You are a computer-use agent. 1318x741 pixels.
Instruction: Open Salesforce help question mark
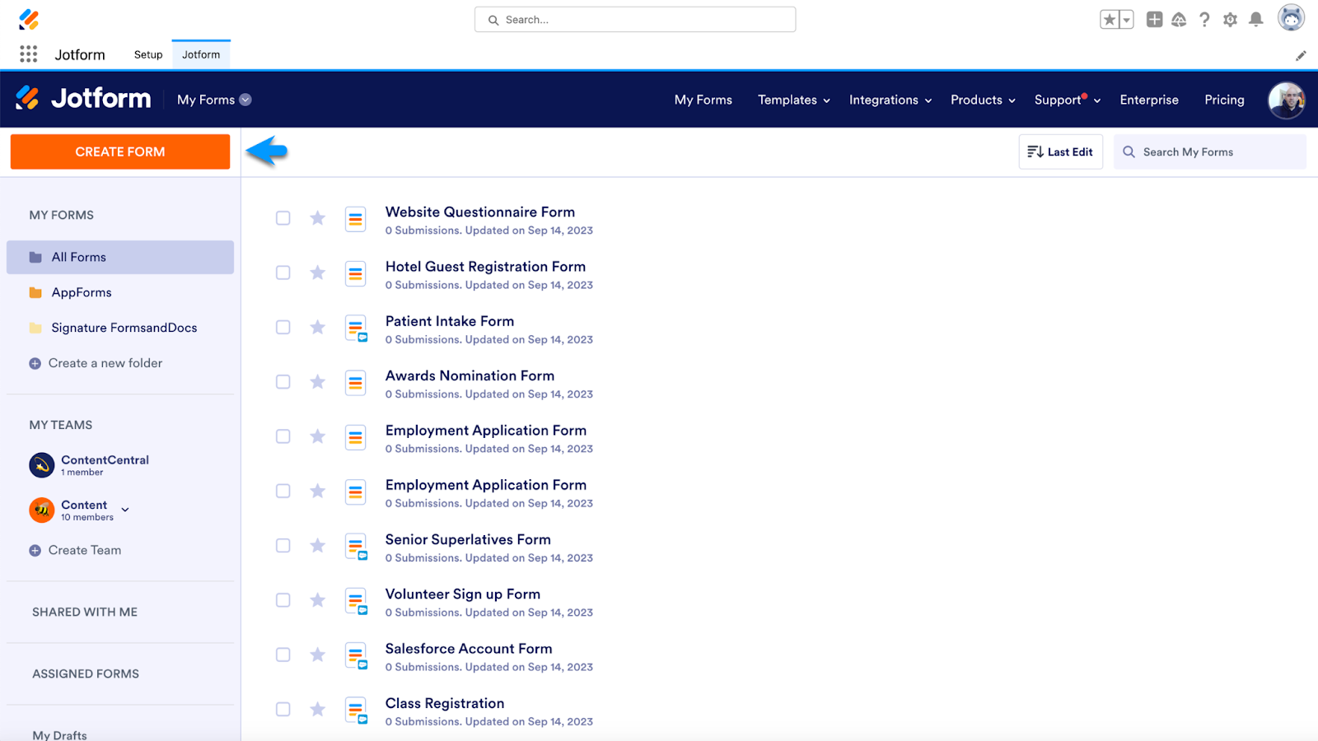(x=1204, y=20)
